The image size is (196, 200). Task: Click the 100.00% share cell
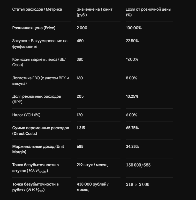pyautogui.click(x=134, y=28)
